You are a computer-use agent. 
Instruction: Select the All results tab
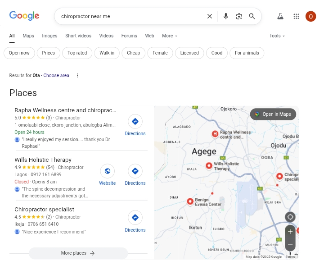(x=12, y=36)
